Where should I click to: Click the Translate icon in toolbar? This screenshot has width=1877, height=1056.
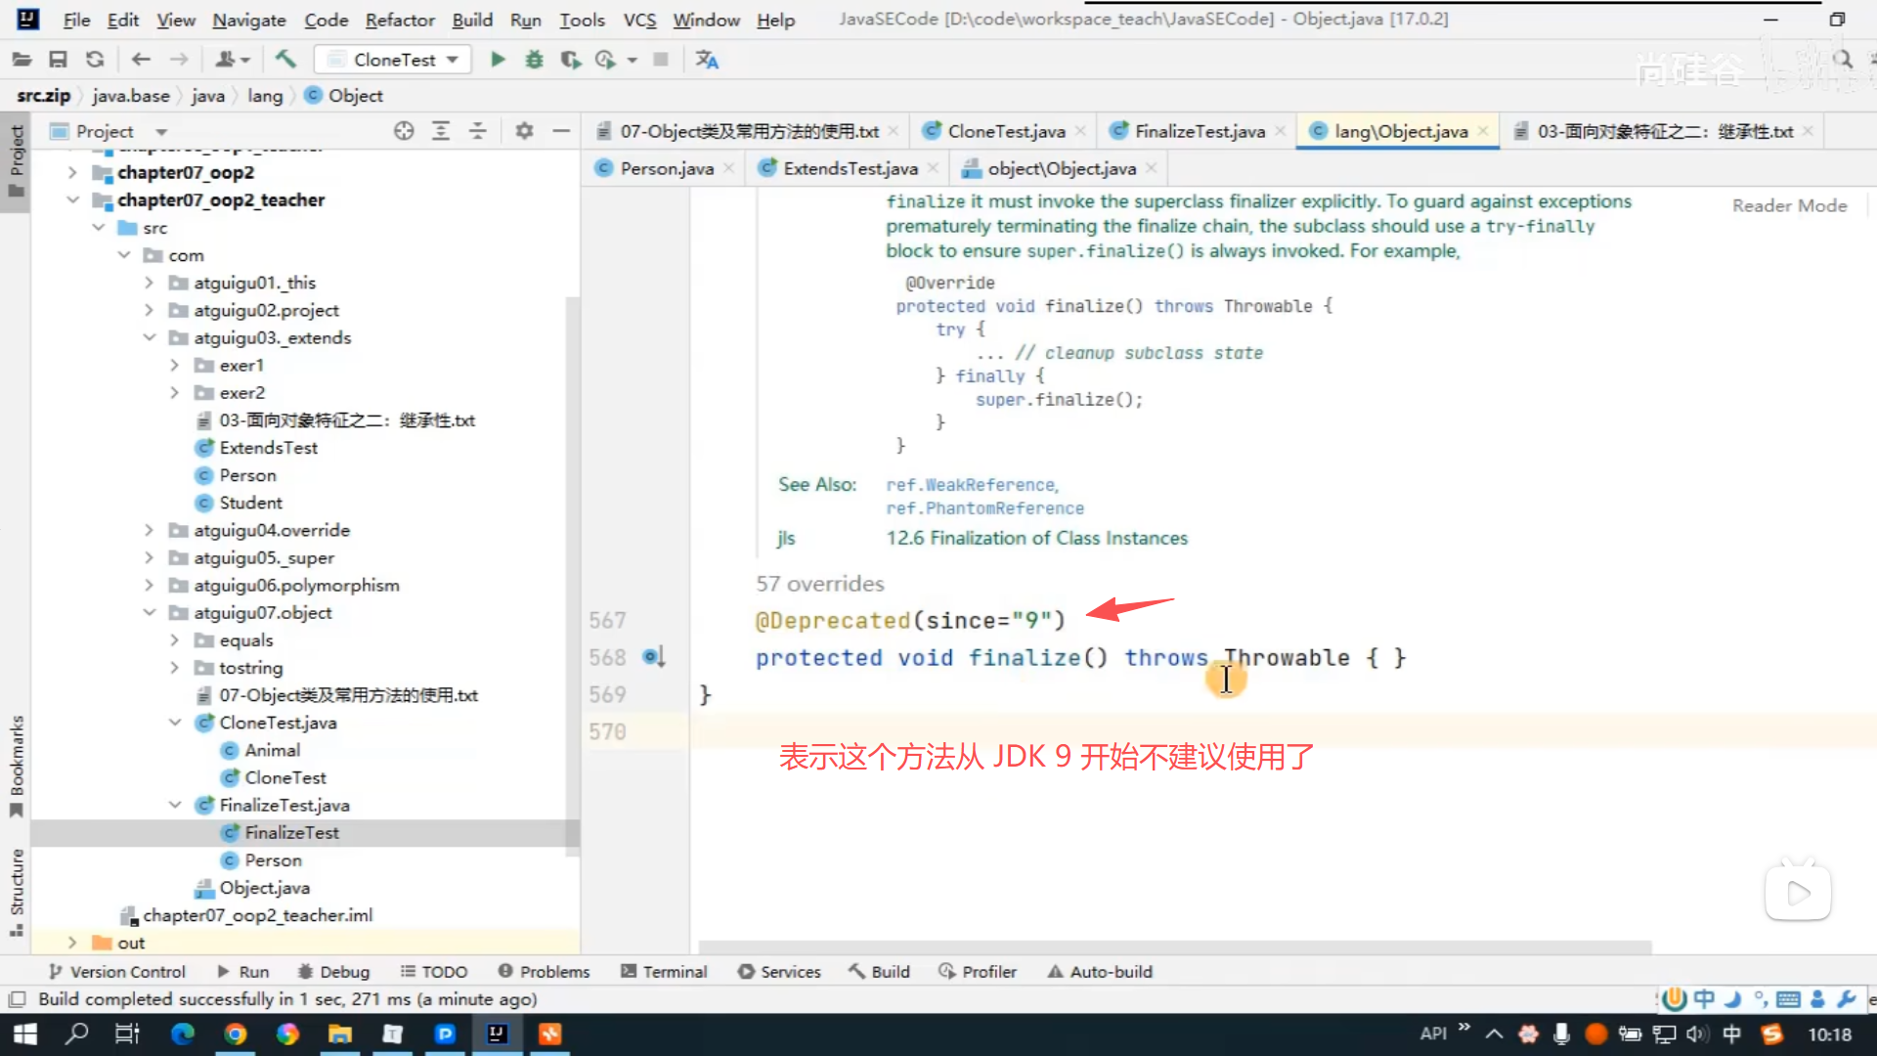click(707, 60)
